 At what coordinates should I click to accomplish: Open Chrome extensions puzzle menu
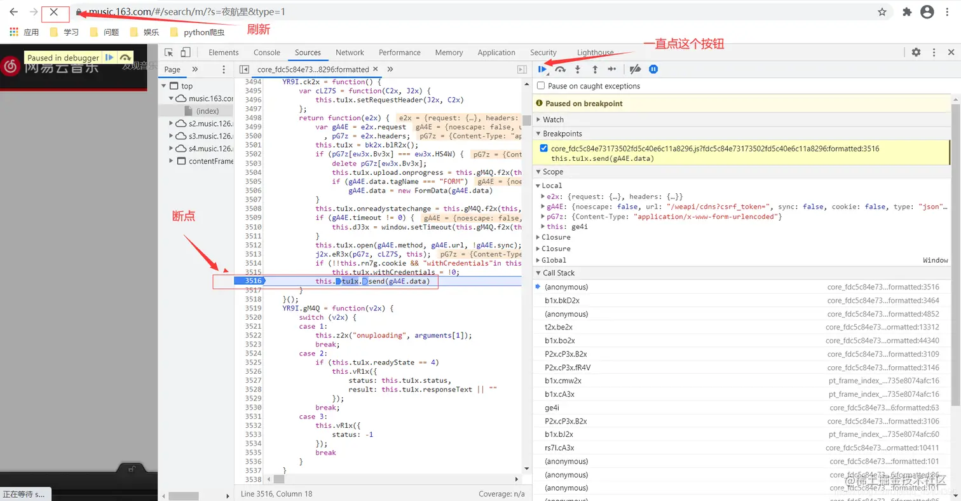(907, 11)
